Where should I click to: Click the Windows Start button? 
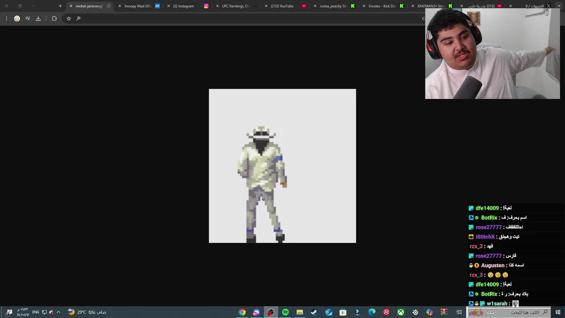click(558, 312)
